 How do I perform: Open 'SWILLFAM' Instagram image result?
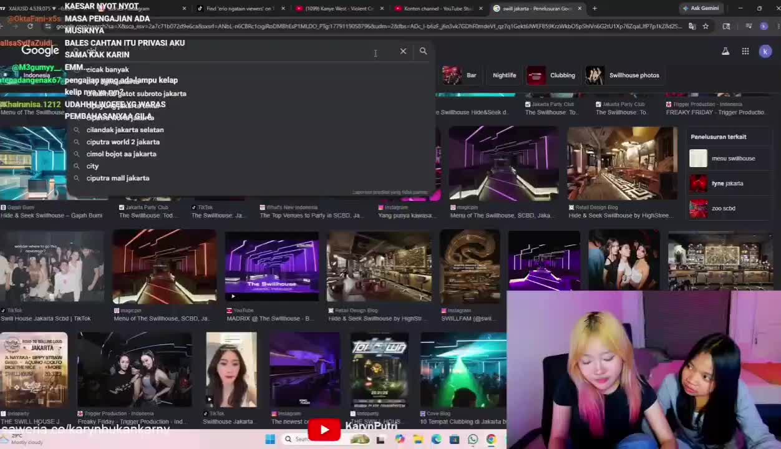pos(470,266)
